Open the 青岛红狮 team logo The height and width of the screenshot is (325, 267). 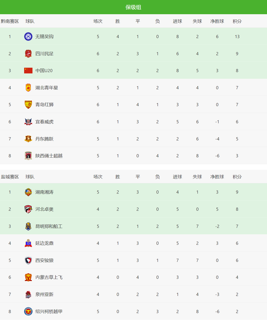click(28, 105)
